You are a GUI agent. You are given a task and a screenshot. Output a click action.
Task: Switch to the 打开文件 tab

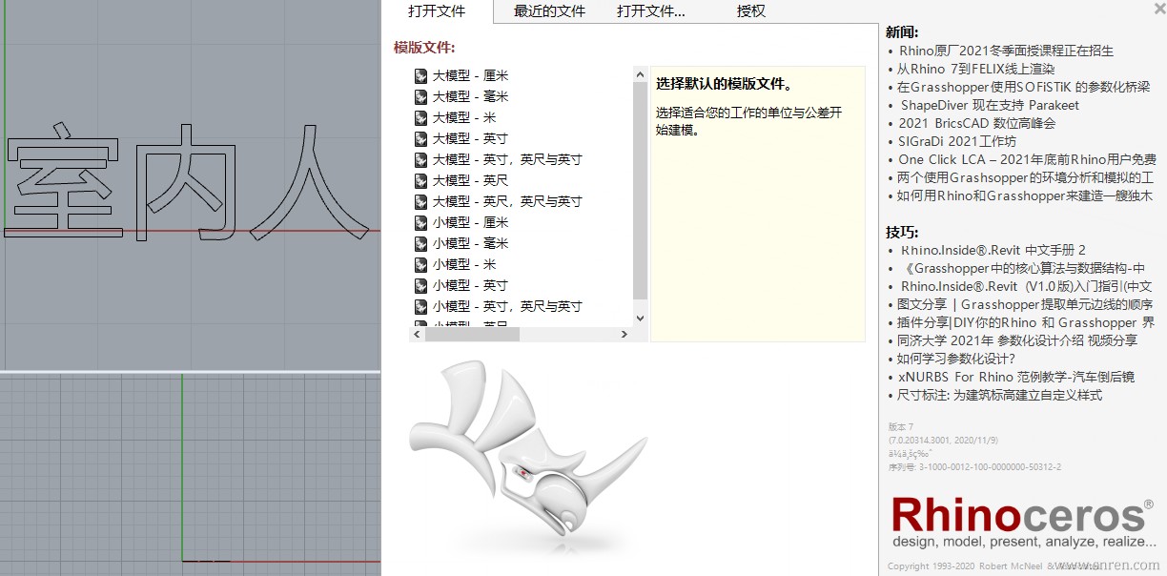(437, 11)
